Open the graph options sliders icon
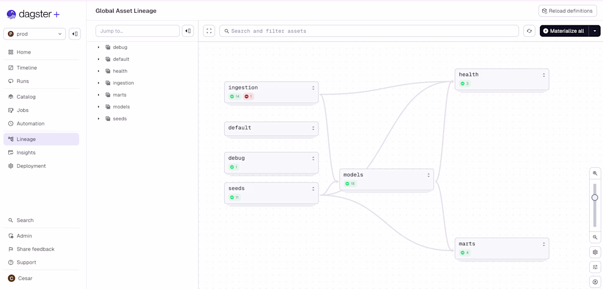Viewport: 603px width, 289px height. pyautogui.click(x=595, y=267)
